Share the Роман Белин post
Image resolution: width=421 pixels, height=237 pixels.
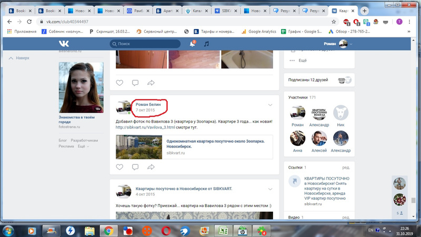click(x=151, y=167)
